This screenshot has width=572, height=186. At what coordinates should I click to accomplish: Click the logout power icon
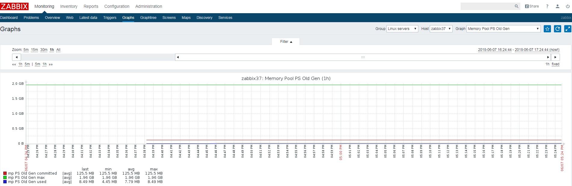click(x=567, y=6)
